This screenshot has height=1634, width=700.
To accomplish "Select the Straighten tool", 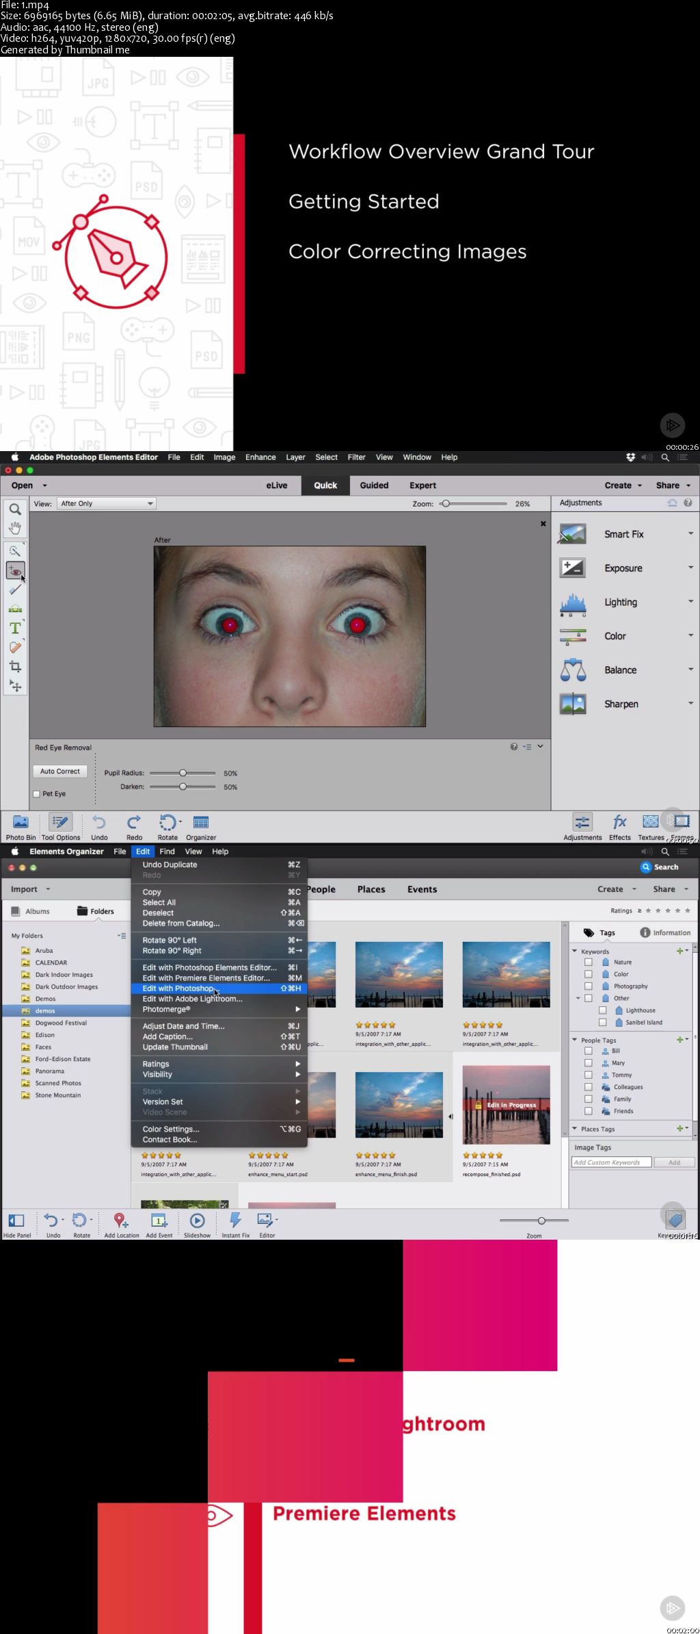I will pos(15,609).
